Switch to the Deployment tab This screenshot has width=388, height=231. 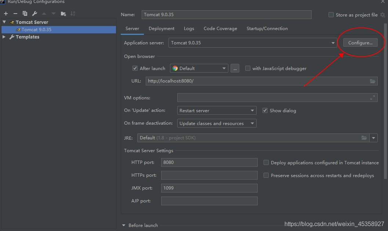click(x=162, y=29)
